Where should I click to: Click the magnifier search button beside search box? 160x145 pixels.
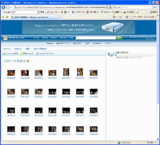[155, 7]
